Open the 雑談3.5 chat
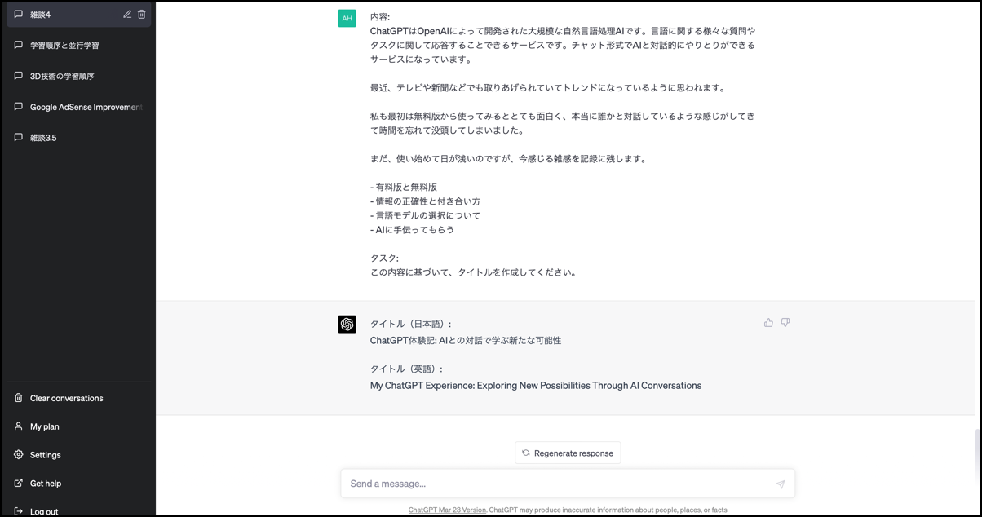Screen dimensions: 982x517 43,138
